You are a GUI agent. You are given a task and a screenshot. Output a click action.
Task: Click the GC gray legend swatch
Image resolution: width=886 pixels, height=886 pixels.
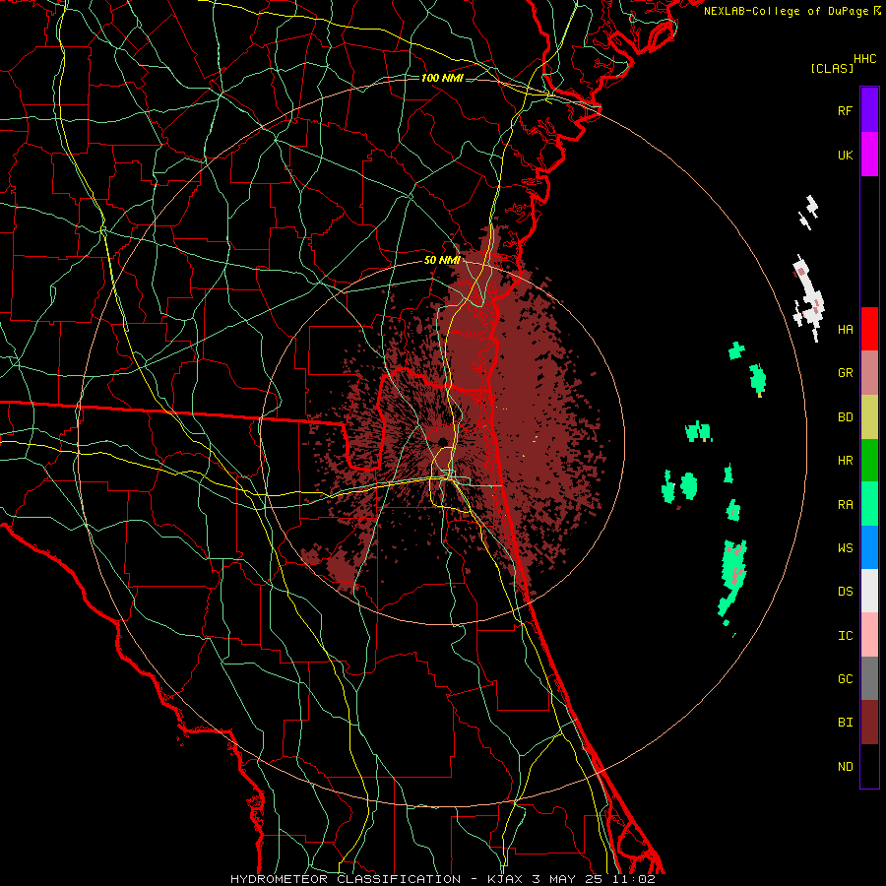869,678
